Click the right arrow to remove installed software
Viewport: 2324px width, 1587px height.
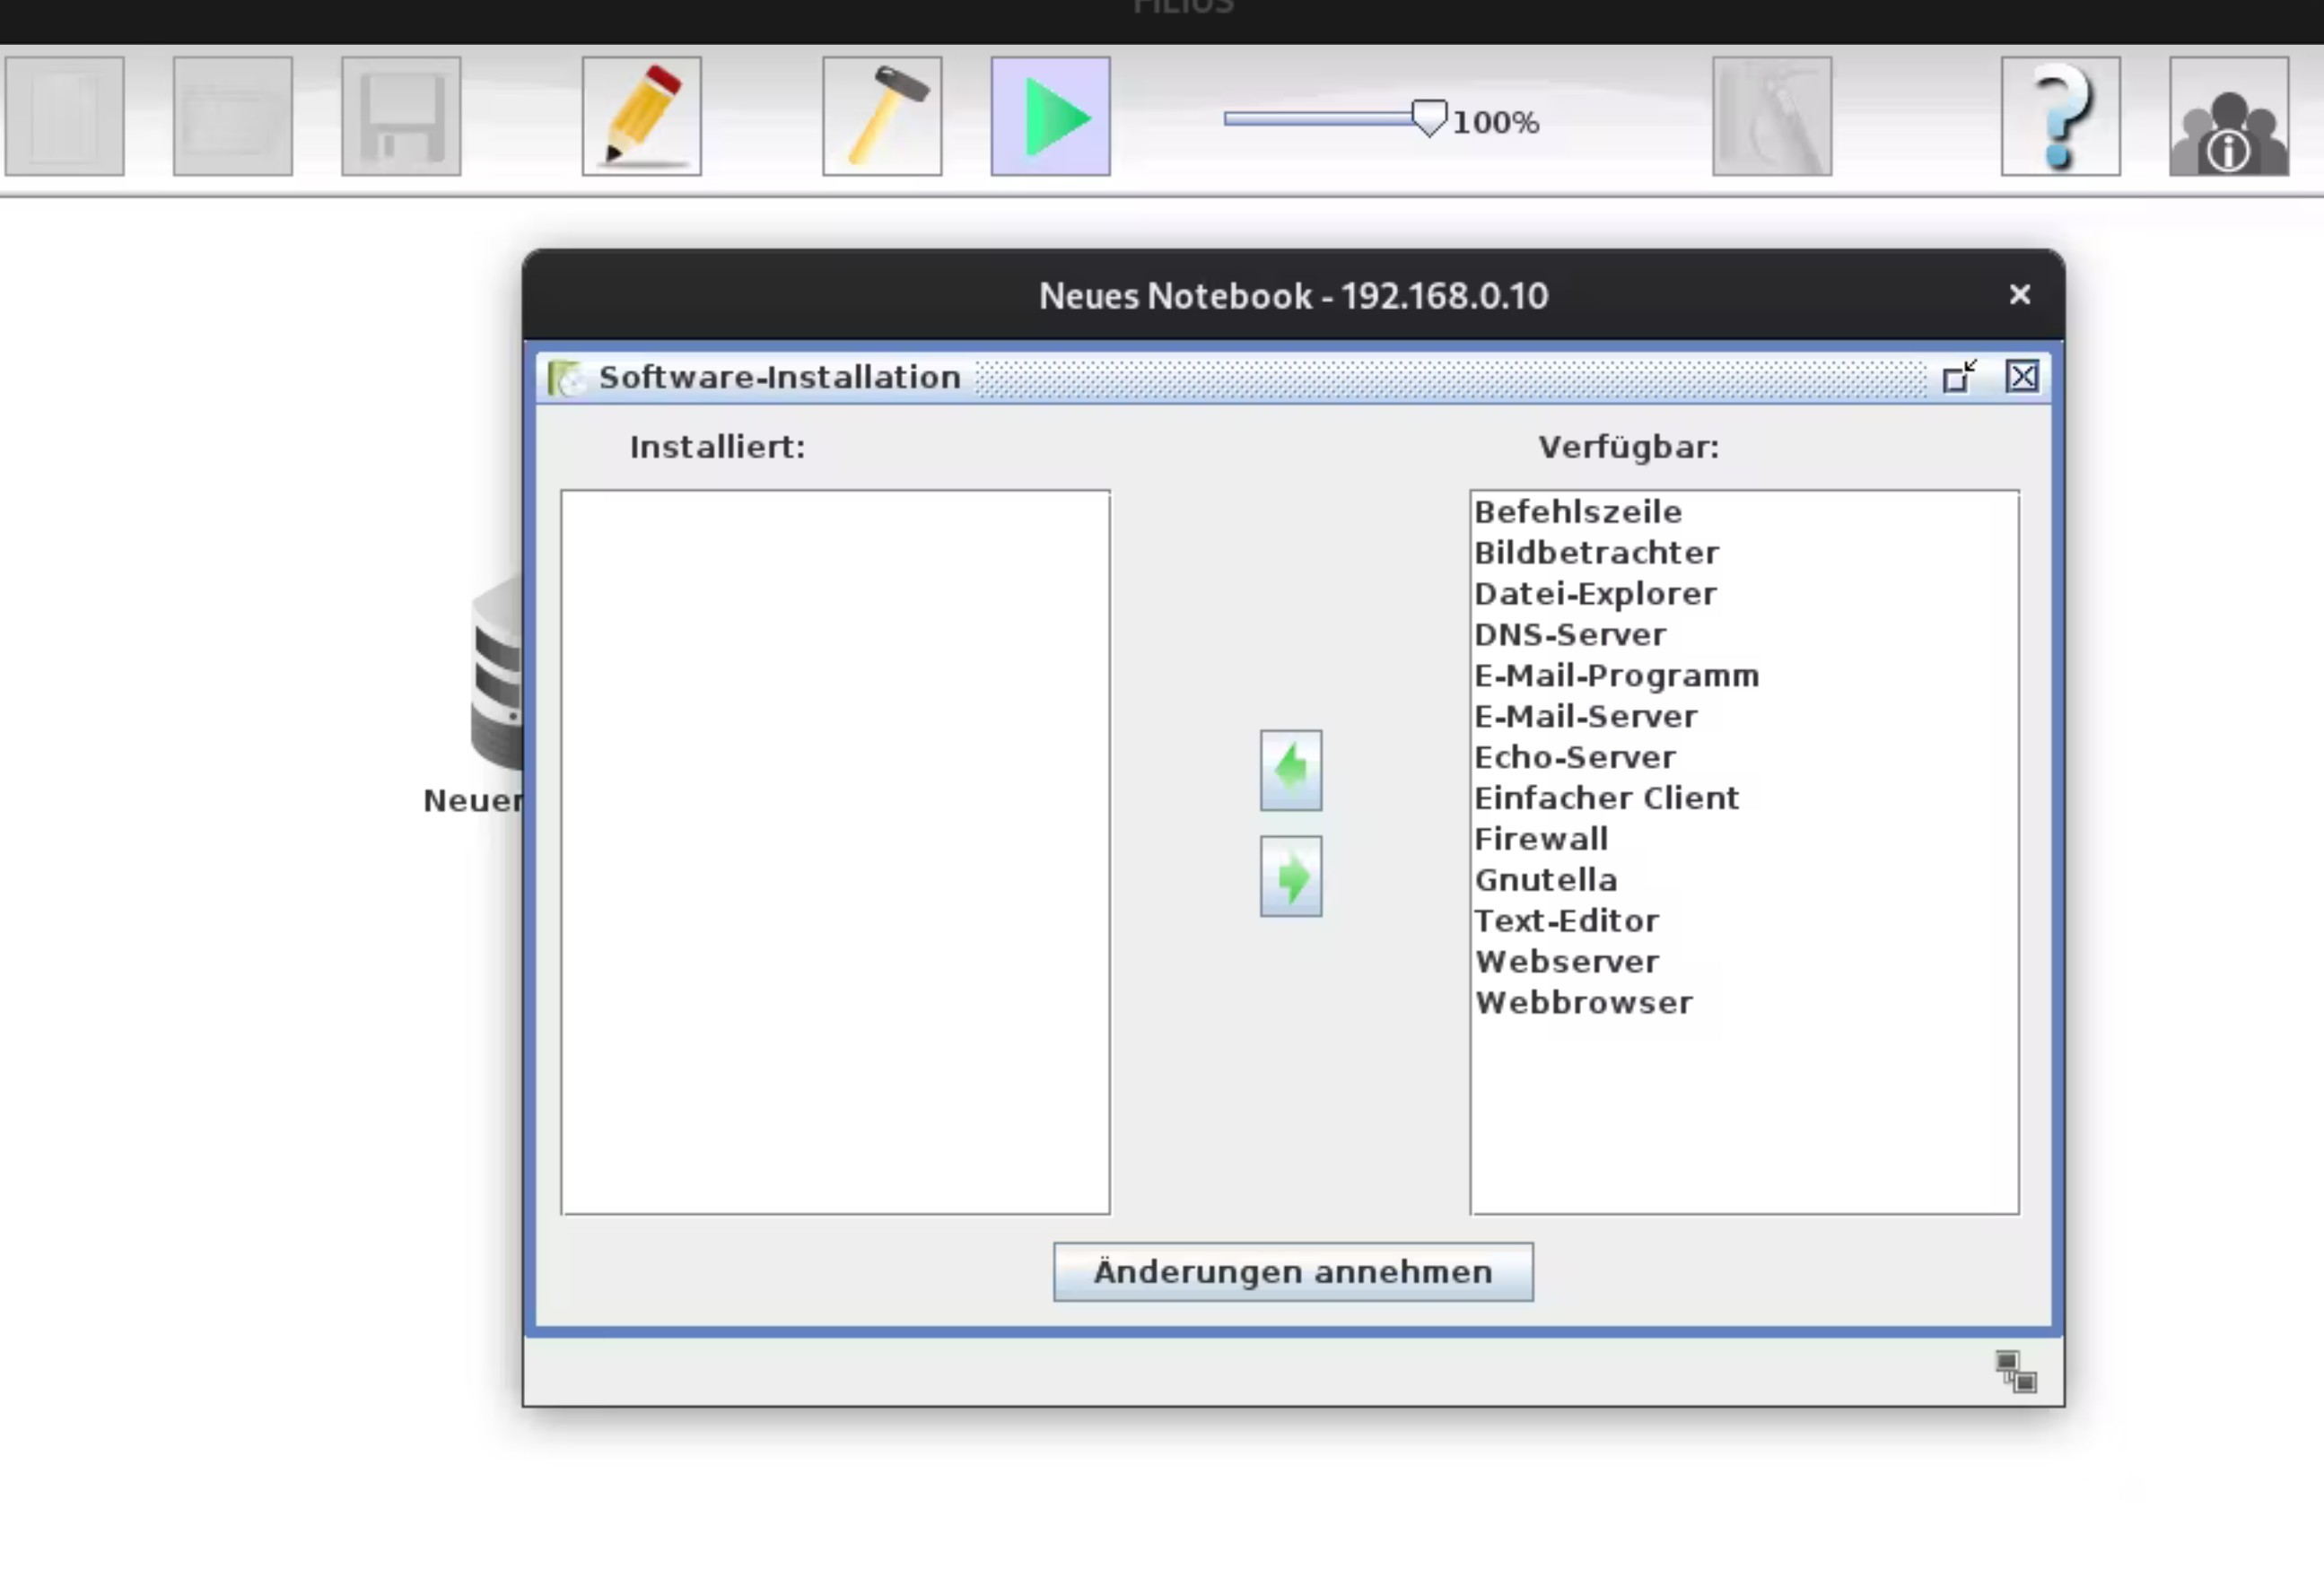point(1290,876)
